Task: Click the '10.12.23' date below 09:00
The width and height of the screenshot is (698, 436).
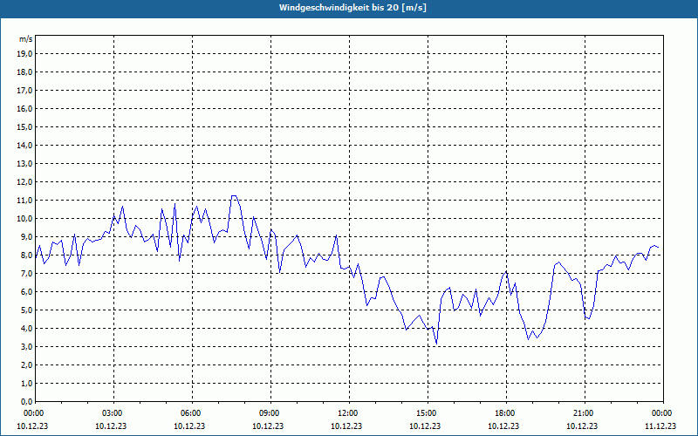Action: [268, 426]
